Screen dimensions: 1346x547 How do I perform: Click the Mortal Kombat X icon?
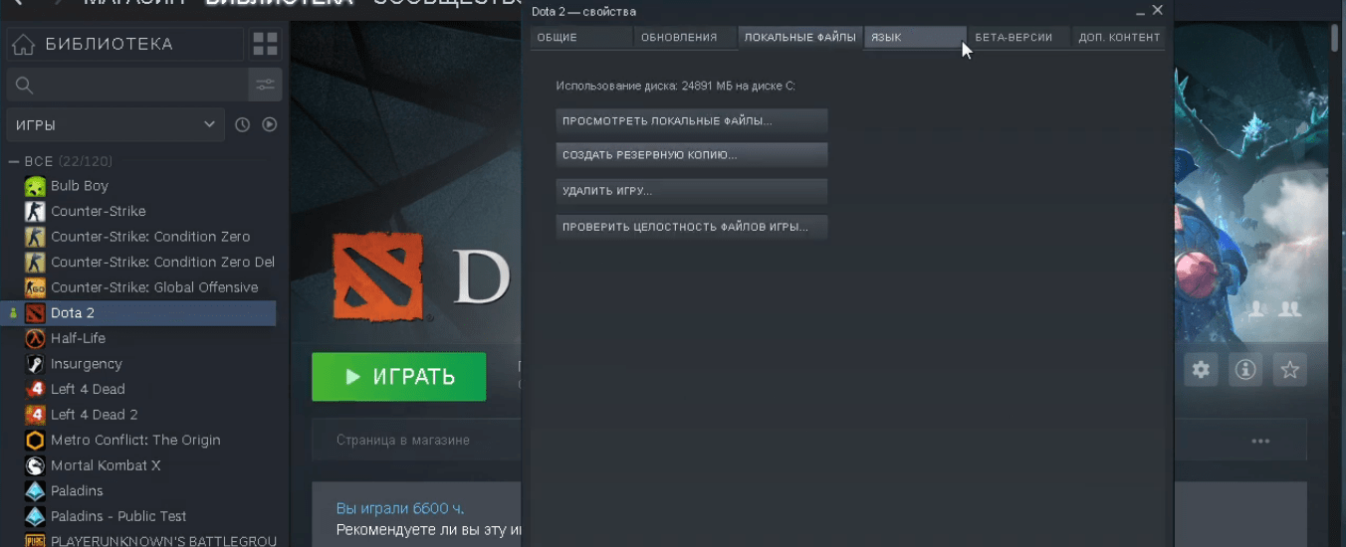point(35,465)
